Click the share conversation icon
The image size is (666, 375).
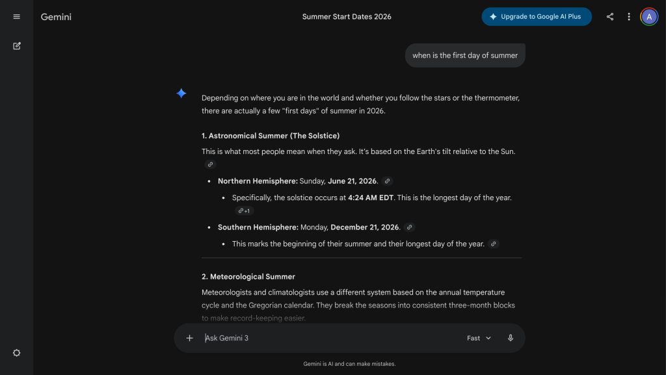point(610,17)
